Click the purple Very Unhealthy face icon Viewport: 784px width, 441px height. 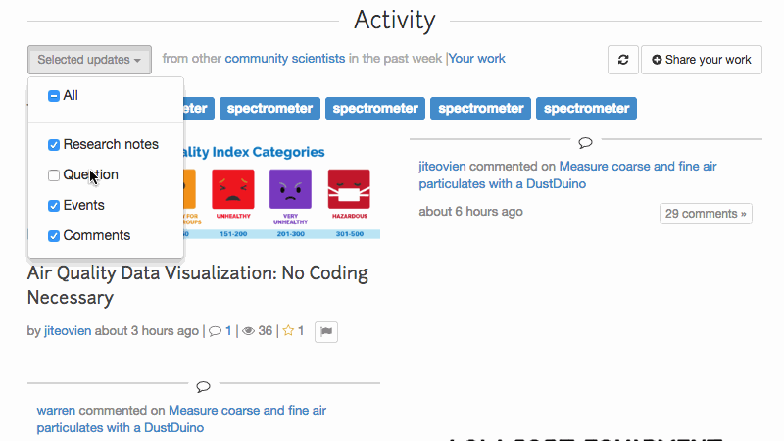click(x=290, y=189)
